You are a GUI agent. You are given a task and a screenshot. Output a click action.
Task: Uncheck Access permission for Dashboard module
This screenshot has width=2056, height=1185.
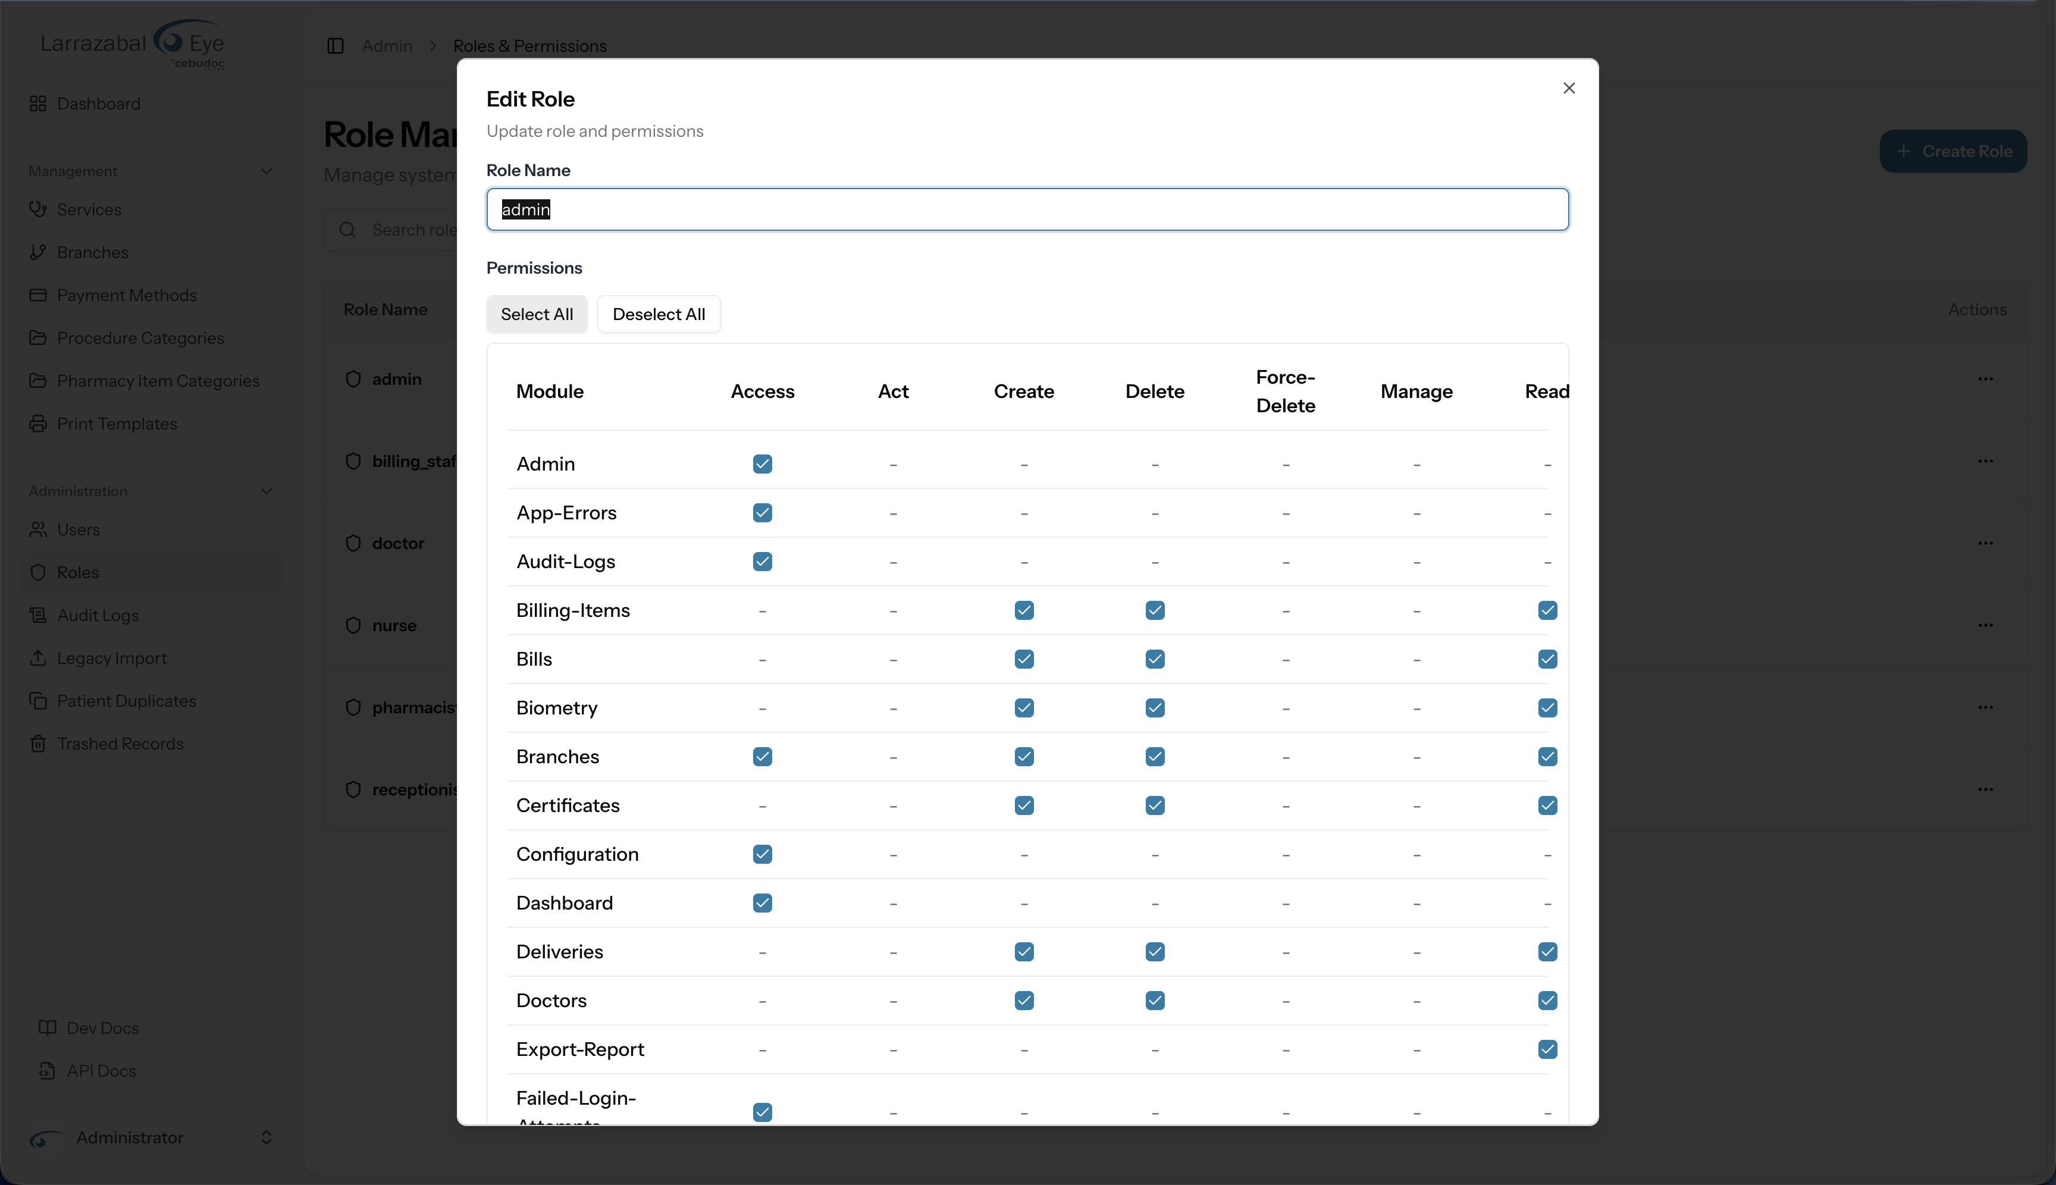[763, 904]
